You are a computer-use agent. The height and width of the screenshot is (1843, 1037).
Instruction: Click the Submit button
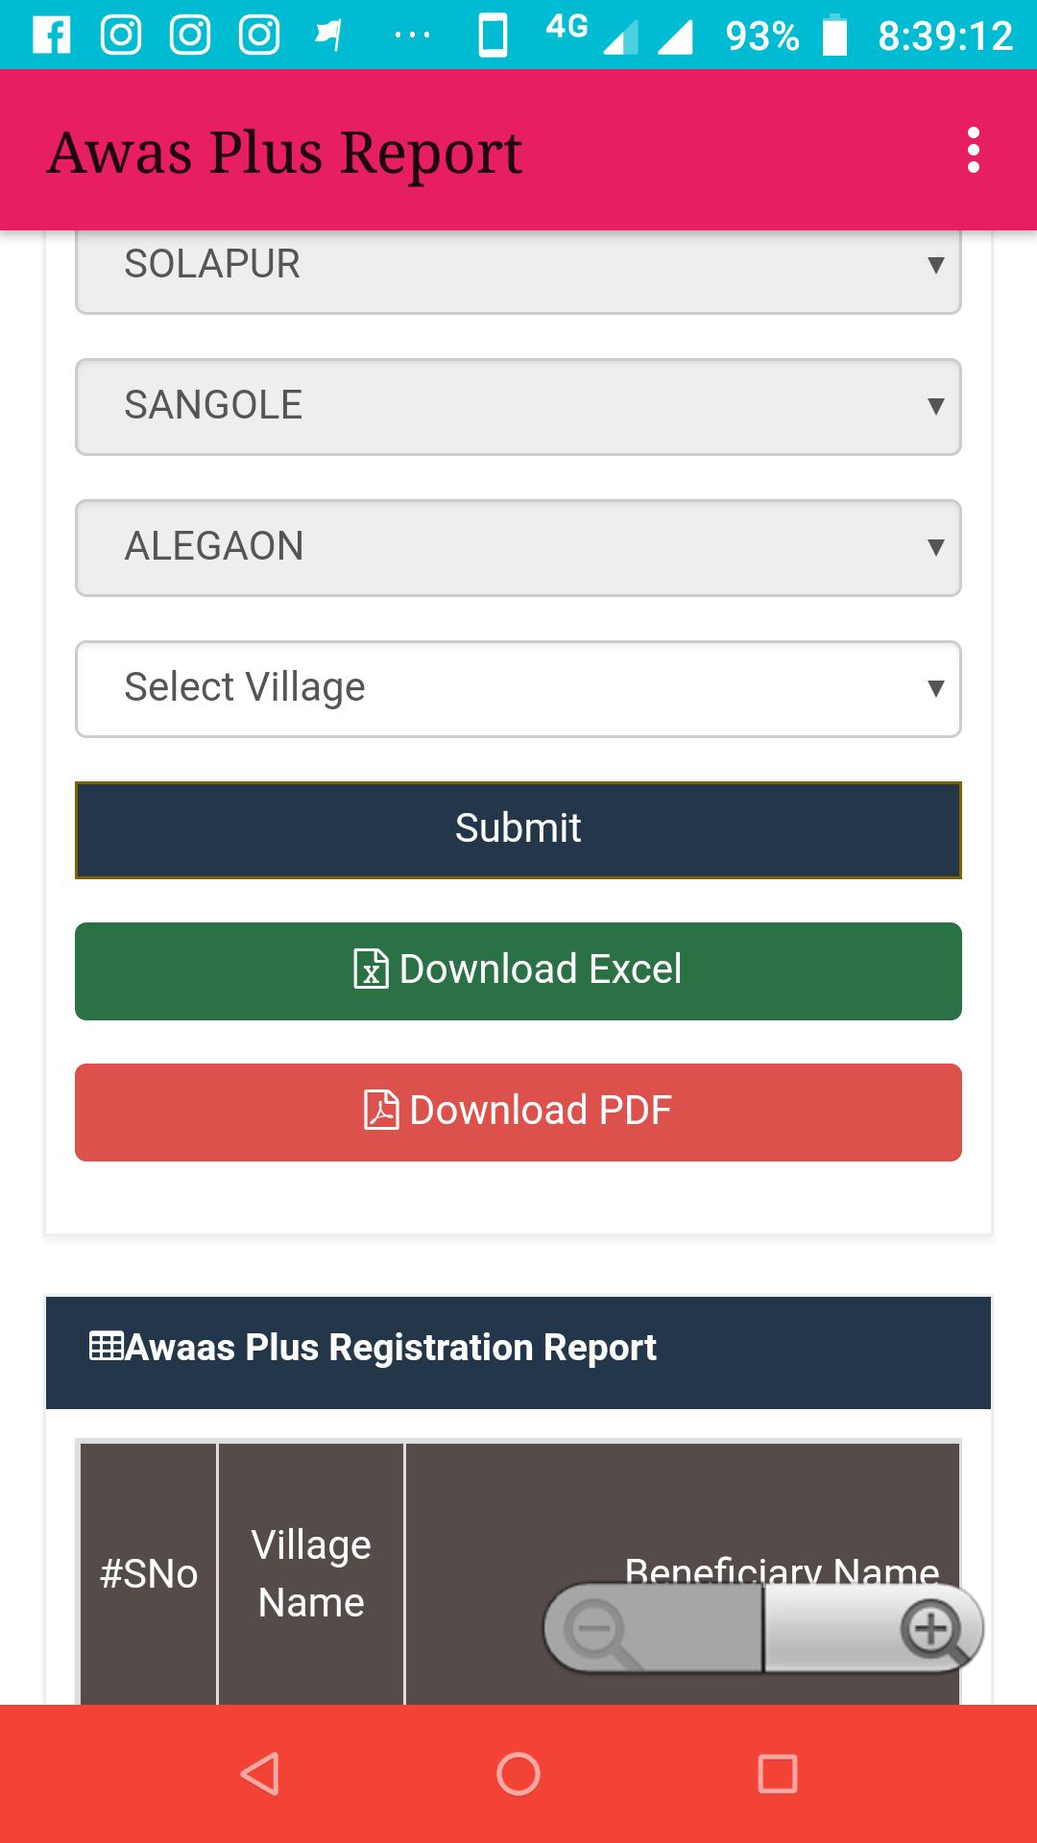pos(518,829)
